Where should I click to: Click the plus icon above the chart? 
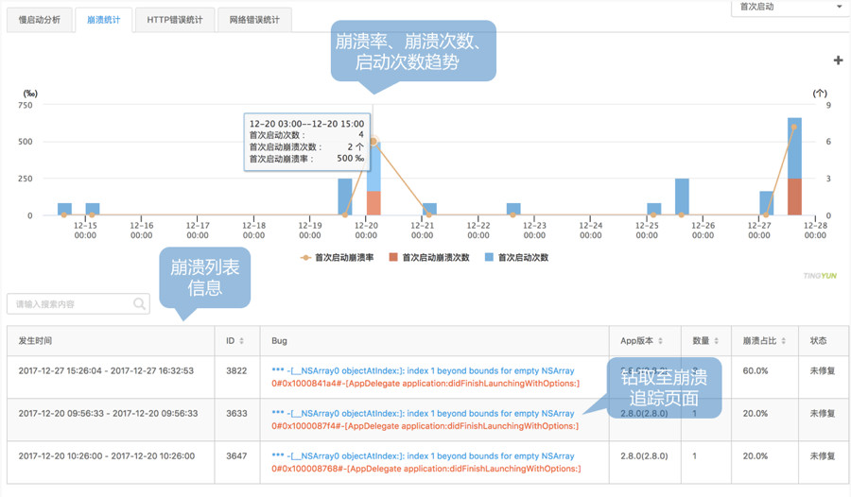click(838, 60)
